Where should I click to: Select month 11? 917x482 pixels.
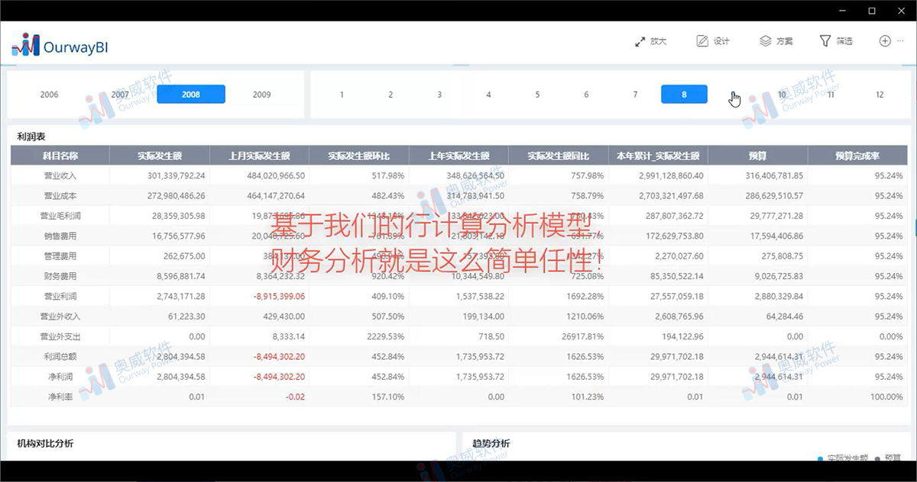coord(831,95)
